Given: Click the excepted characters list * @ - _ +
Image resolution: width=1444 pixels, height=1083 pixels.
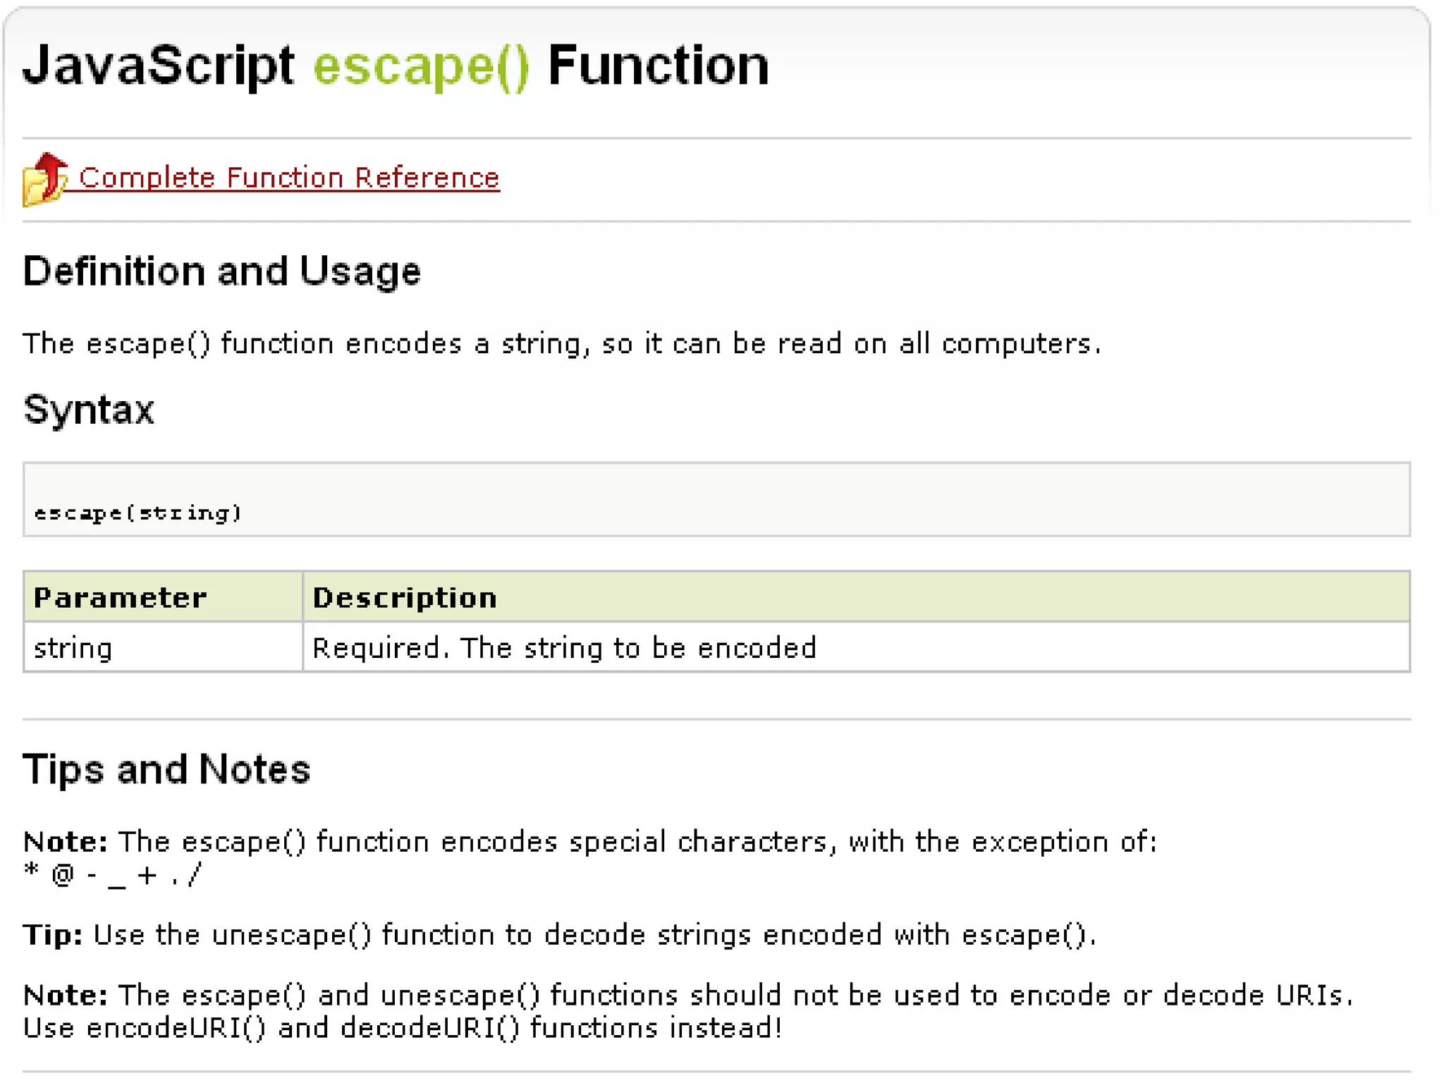Looking at the screenshot, I should click(113, 876).
